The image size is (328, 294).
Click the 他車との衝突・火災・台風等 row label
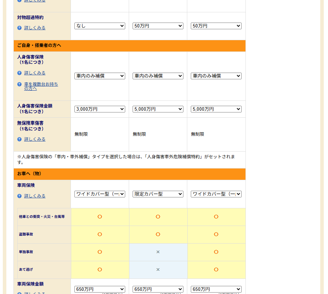coord(42,217)
